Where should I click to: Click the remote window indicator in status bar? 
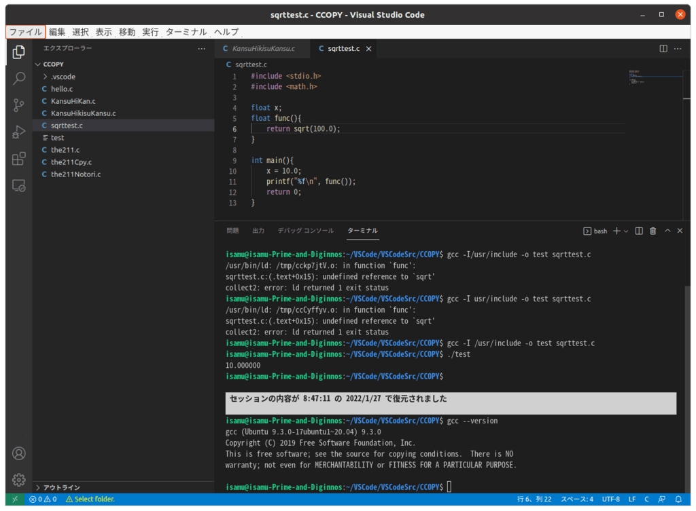coord(15,499)
